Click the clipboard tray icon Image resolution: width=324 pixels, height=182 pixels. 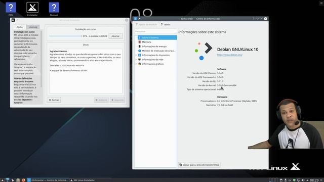click(x=281, y=180)
